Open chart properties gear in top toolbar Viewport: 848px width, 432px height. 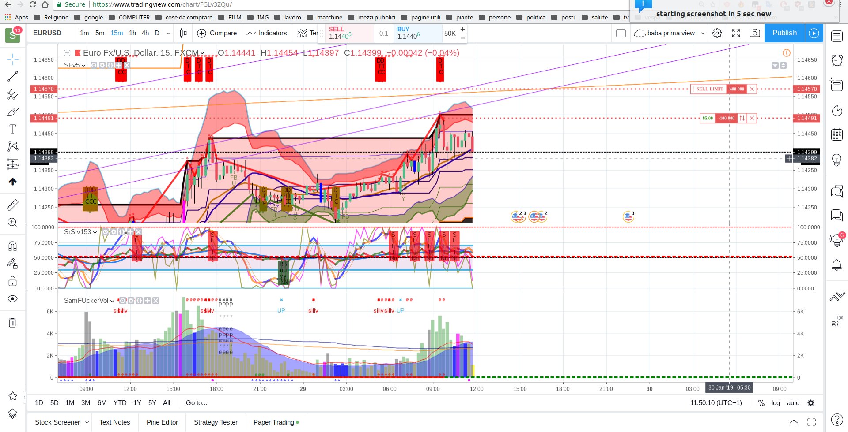tap(717, 33)
